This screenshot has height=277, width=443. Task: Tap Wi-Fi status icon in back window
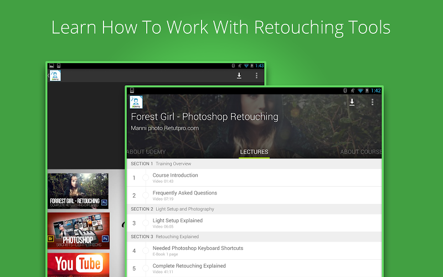tap(246, 65)
